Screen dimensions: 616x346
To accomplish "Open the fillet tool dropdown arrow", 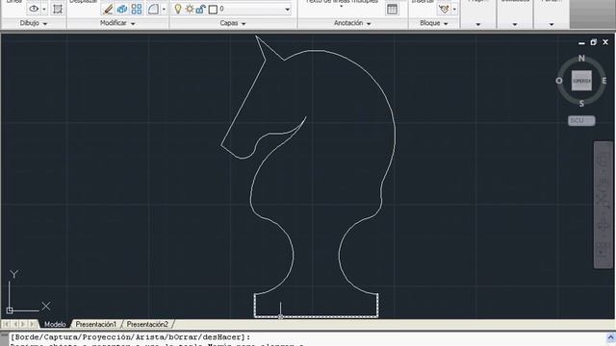I will (x=164, y=9).
